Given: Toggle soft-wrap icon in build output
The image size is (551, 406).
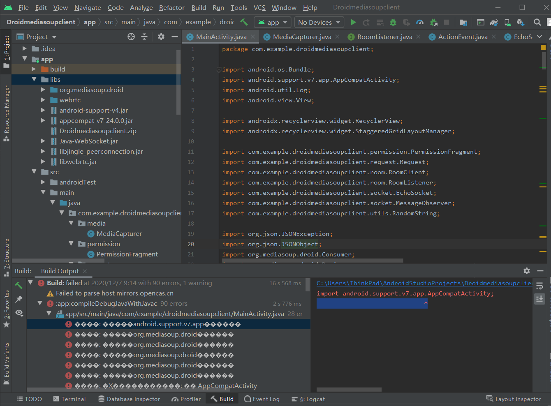Looking at the screenshot, I should [x=539, y=286].
